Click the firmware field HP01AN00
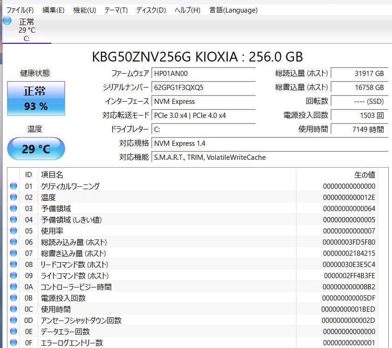The image size is (392, 348). click(203, 73)
